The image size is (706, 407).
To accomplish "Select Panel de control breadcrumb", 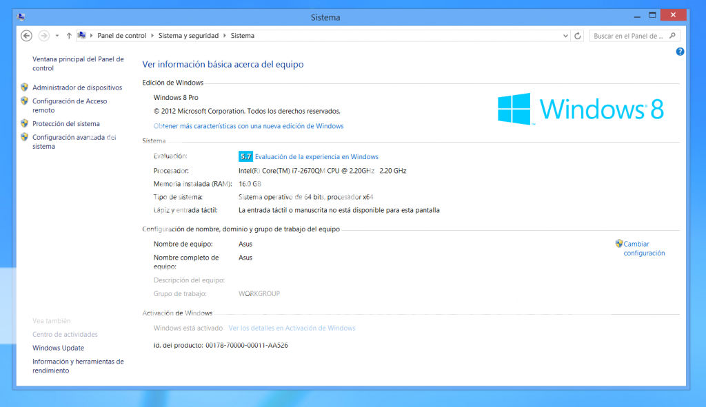I will tap(121, 36).
